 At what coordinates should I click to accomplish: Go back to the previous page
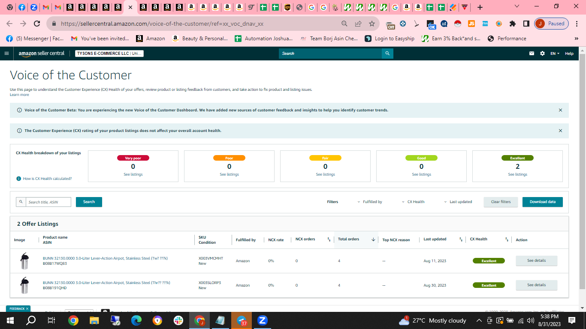[9, 24]
